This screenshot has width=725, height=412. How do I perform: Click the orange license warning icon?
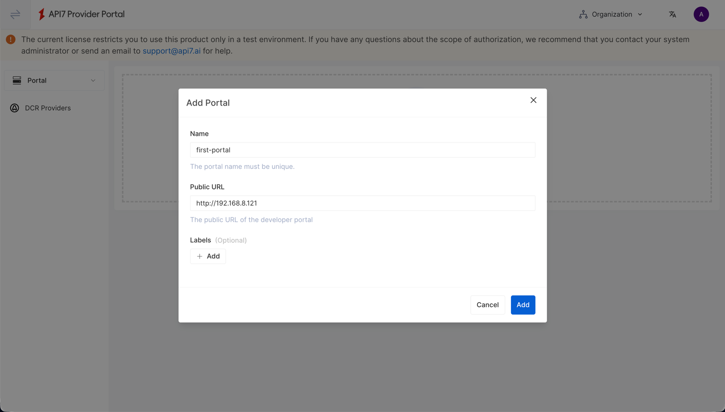pos(11,40)
